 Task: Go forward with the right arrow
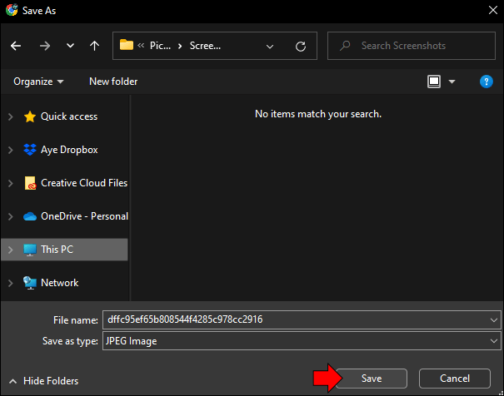point(45,46)
